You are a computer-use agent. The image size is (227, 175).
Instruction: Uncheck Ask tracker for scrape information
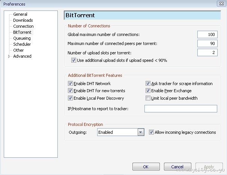coord(148,84)
